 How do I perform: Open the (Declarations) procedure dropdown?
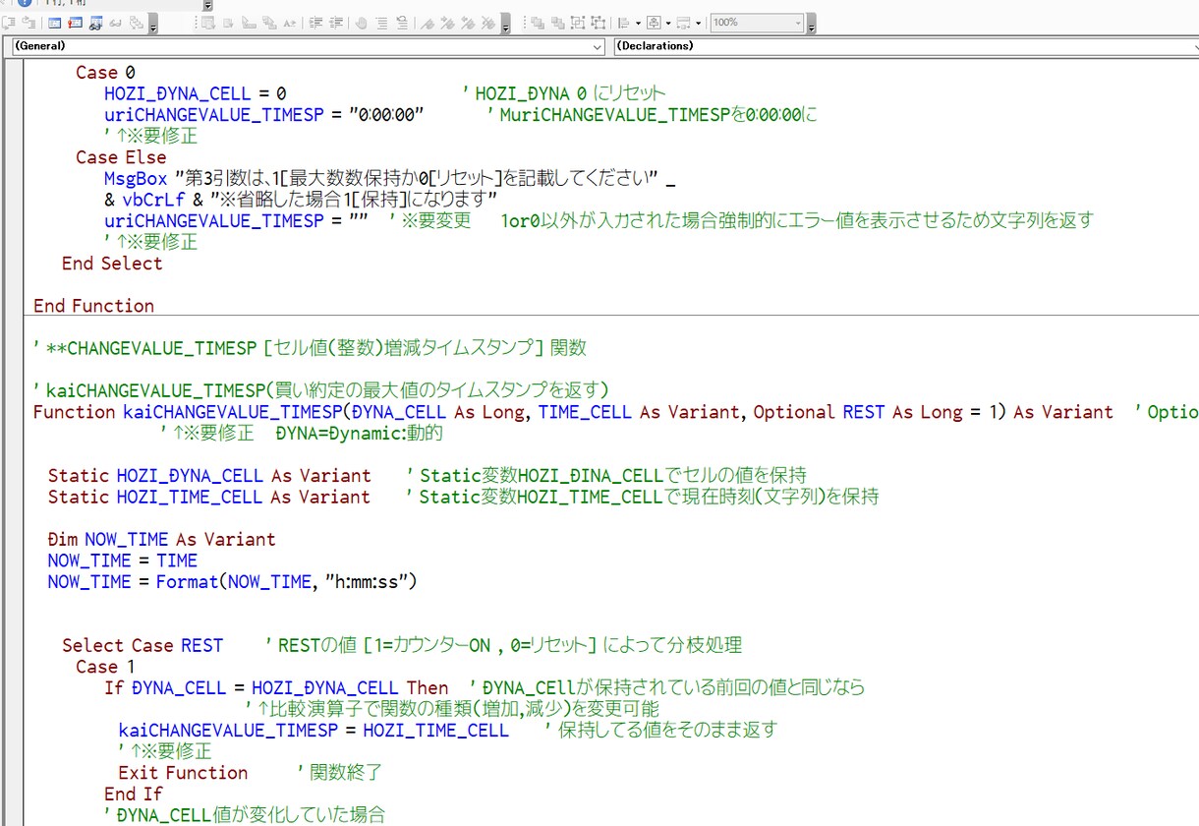point(1190,46)
